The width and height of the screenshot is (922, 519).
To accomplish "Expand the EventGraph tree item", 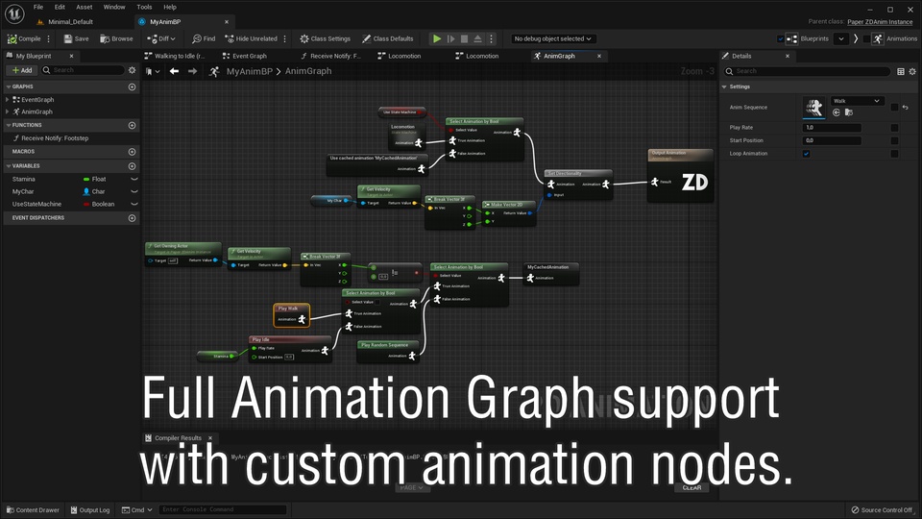I will click(x=7, y=99).
